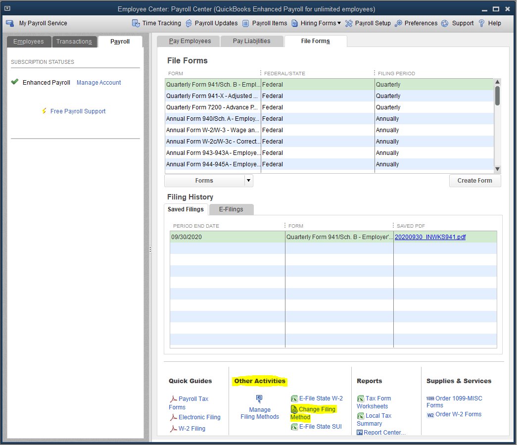The width and height of the screenshot is (517, 445).
Task: Click the Support lifebuoy icon
Action: pos(445,23)
